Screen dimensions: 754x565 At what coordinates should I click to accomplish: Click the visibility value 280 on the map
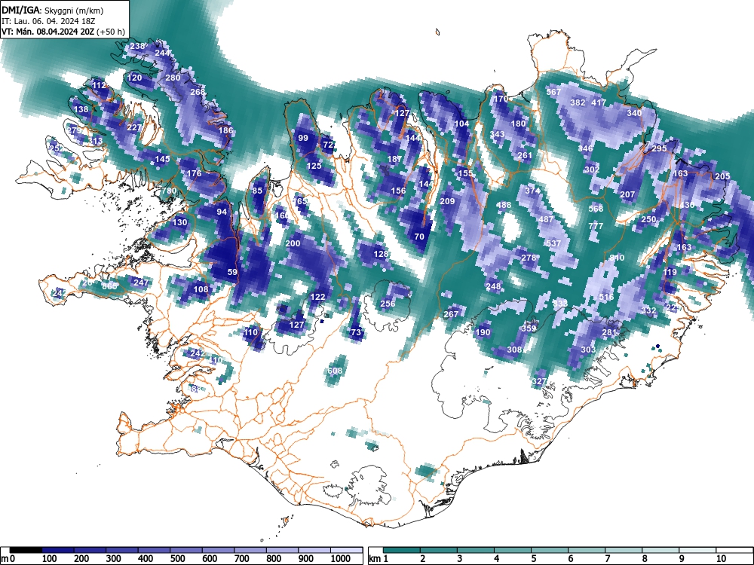[x=173, y=78]
